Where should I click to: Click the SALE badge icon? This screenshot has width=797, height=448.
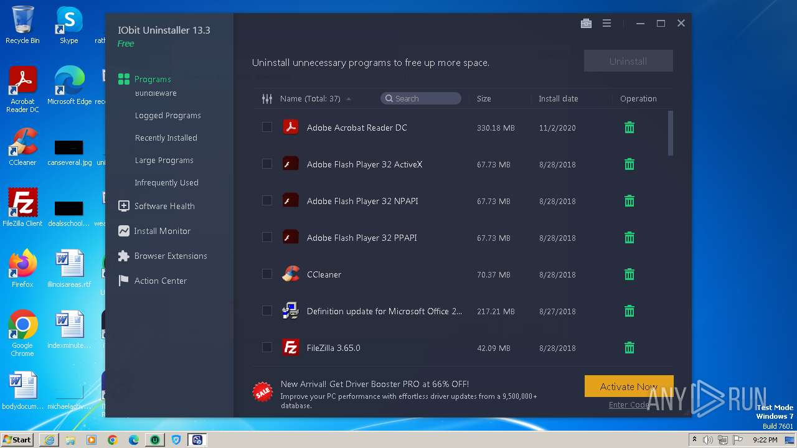click(262, 391)
